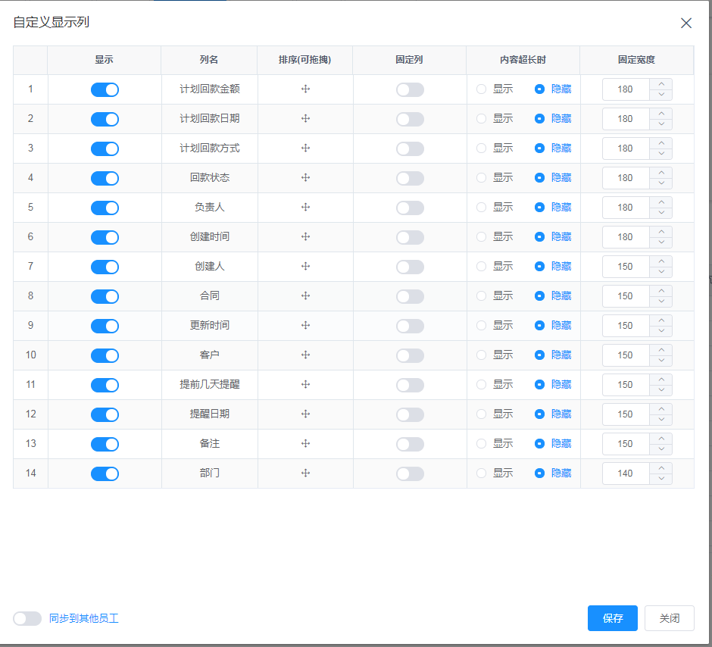Select 显示 radio for 合同 overflow content
712x647 pixels.
tap(482, 296)
